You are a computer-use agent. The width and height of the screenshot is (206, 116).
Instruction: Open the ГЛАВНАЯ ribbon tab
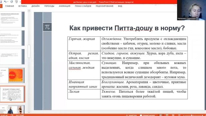9,6
